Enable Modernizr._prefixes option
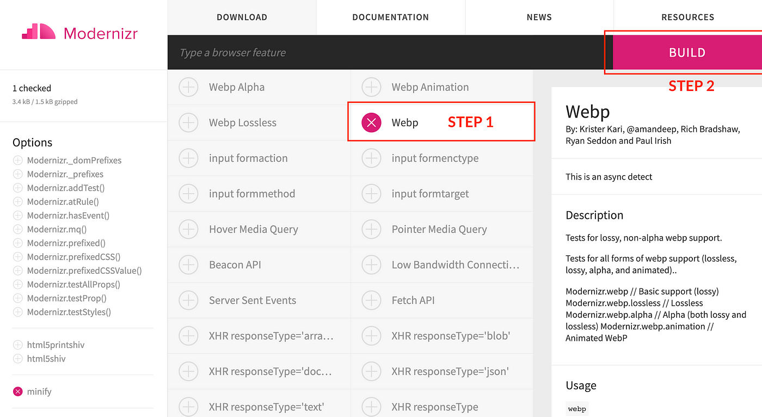 click(x=17, y=174)
